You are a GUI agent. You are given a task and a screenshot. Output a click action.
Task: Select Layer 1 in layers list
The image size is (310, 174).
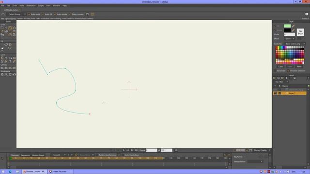tap(290, 93)
